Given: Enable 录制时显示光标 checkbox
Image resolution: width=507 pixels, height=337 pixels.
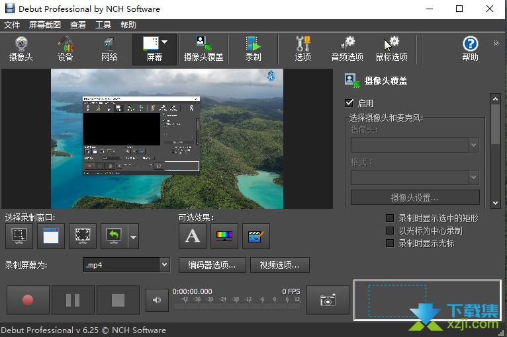Looking at the screenshot, I should [x=390, y=243].
